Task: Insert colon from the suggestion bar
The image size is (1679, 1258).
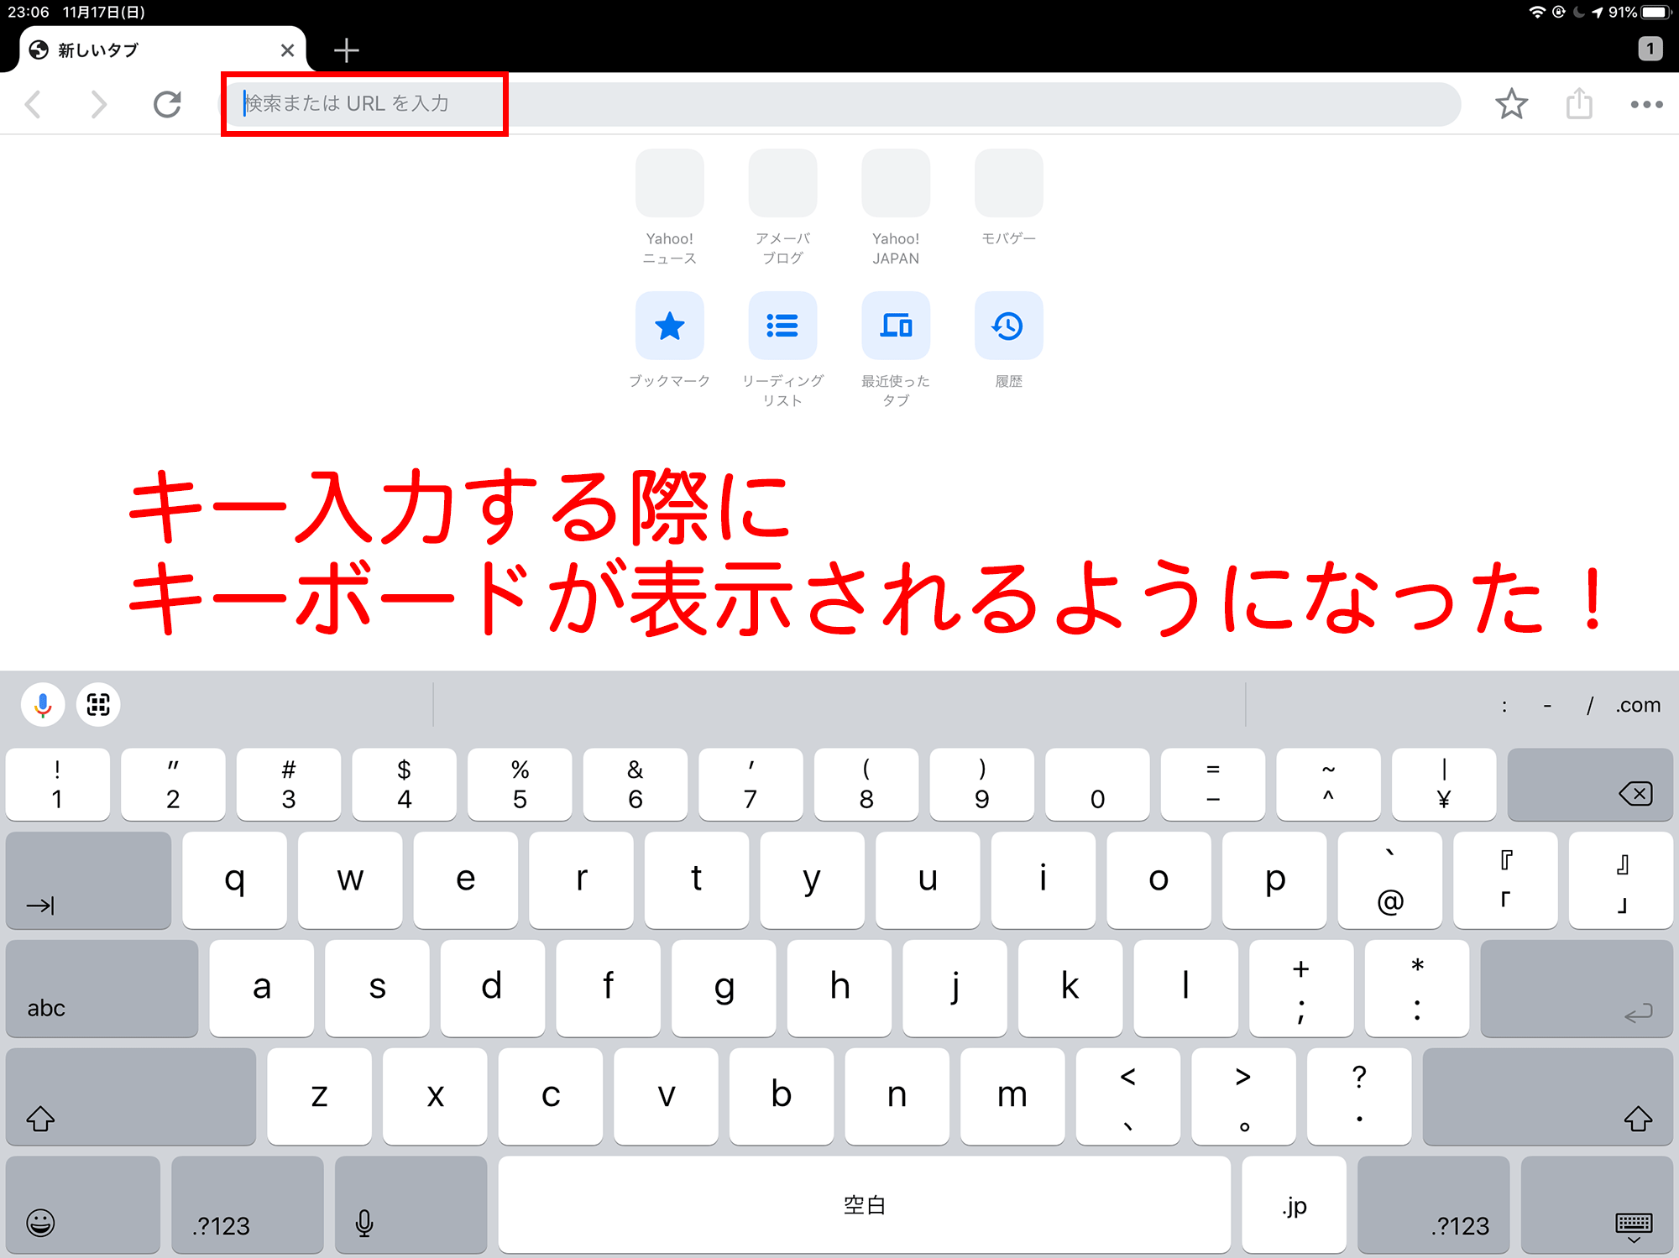Action: 1504,705
